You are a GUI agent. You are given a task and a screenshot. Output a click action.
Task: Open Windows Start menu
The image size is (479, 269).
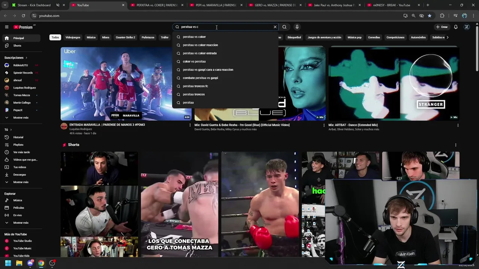[x=8, y=263]
